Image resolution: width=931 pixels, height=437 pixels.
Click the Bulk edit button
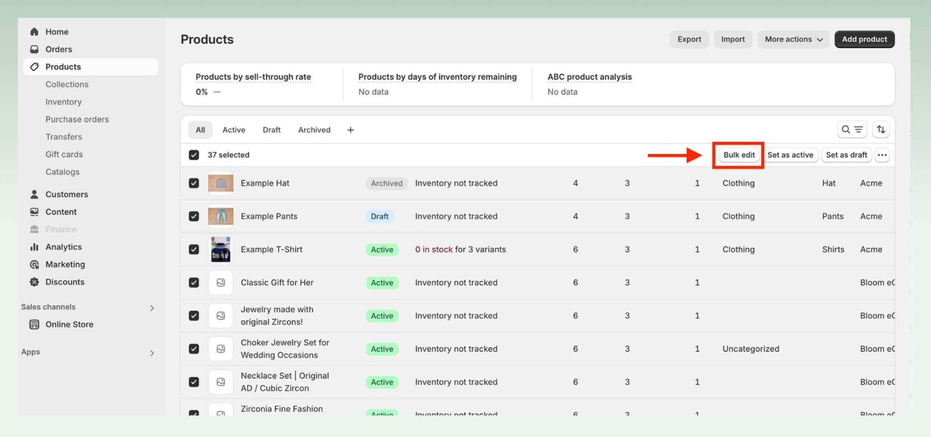point(738,155)
